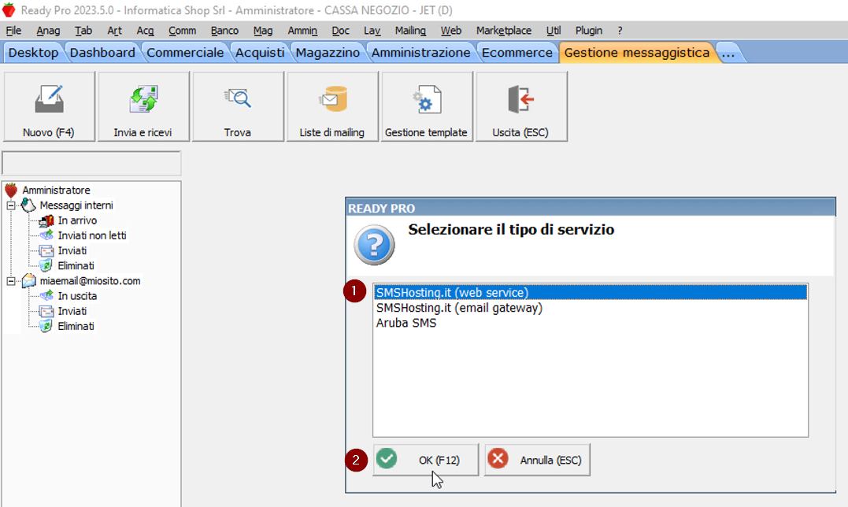Click the Ready Pro strawberry title bar icon
Screen dimensions: 848x507
tap(9, 10)
